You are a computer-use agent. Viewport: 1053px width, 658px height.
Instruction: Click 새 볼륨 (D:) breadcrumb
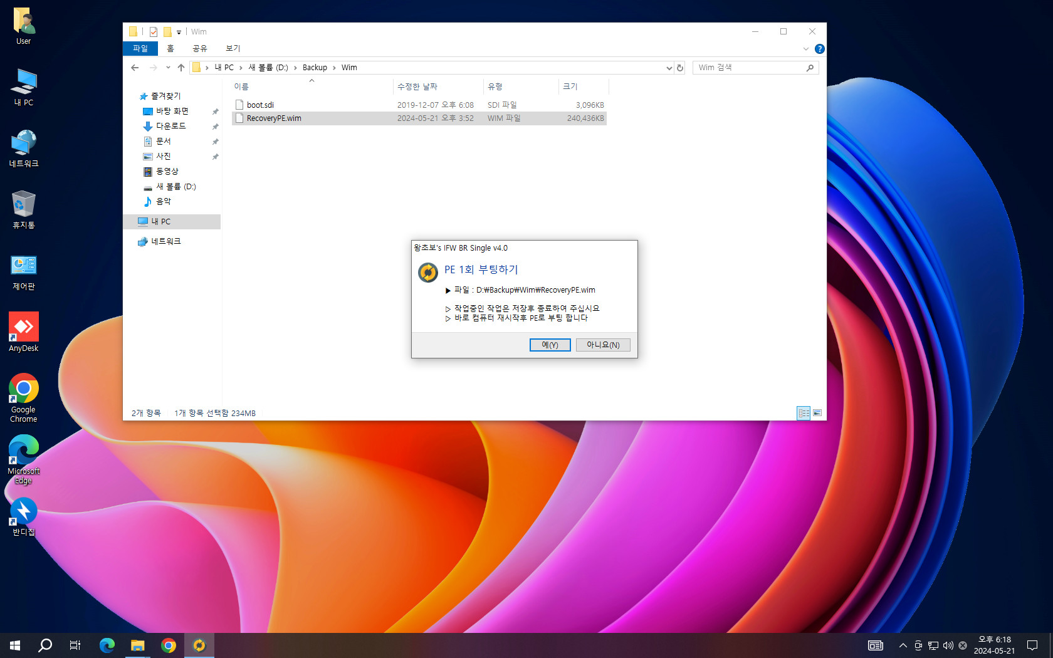pos(268,68)
